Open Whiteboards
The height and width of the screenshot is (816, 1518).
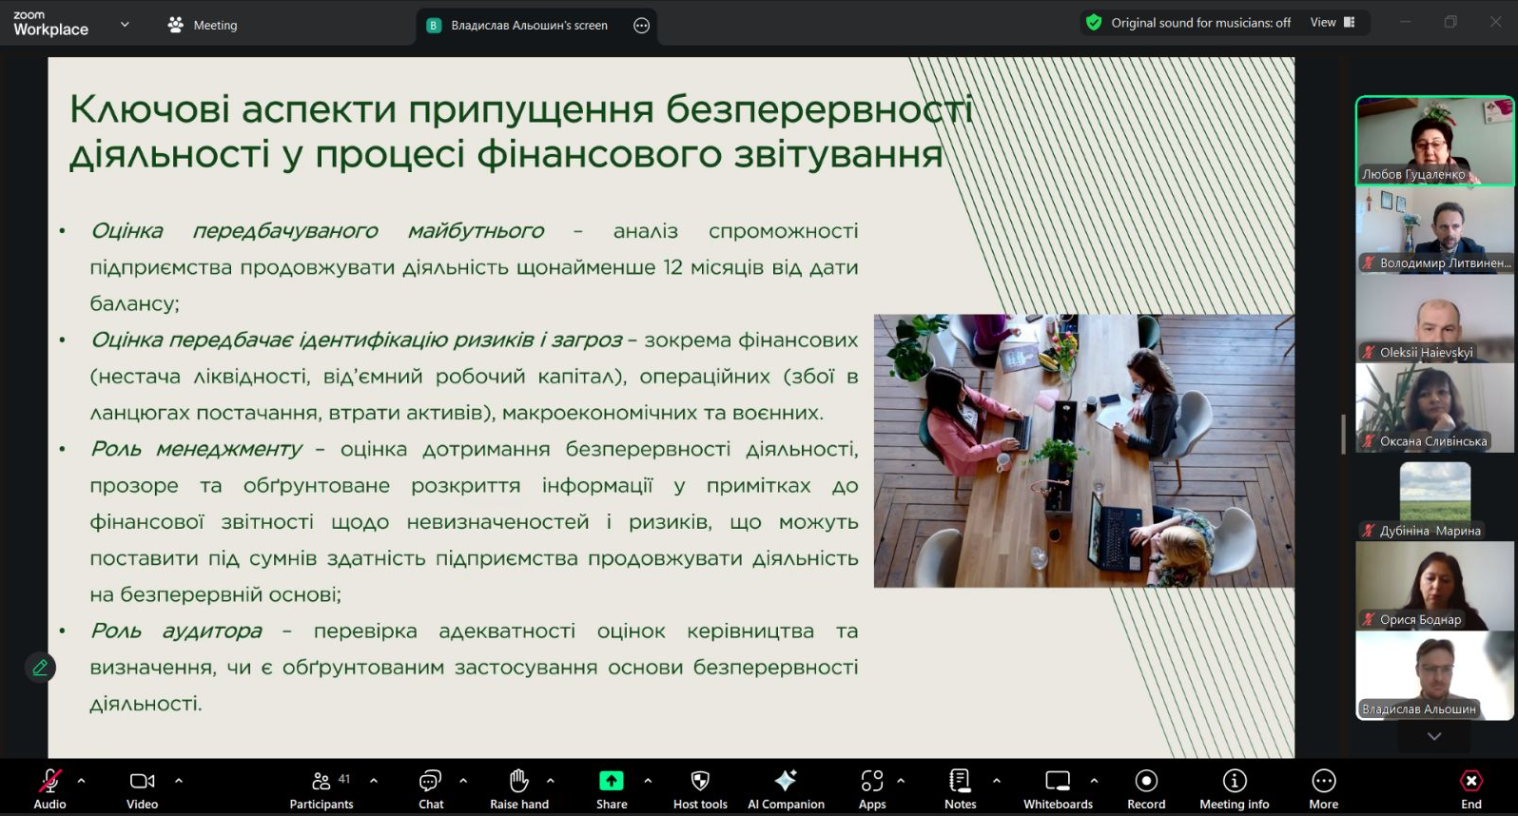point(1058,788)
